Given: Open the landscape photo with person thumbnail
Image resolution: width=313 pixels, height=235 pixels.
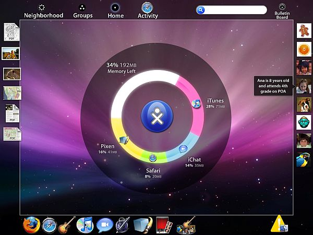Looking at the screenshot, I should 10,54.
